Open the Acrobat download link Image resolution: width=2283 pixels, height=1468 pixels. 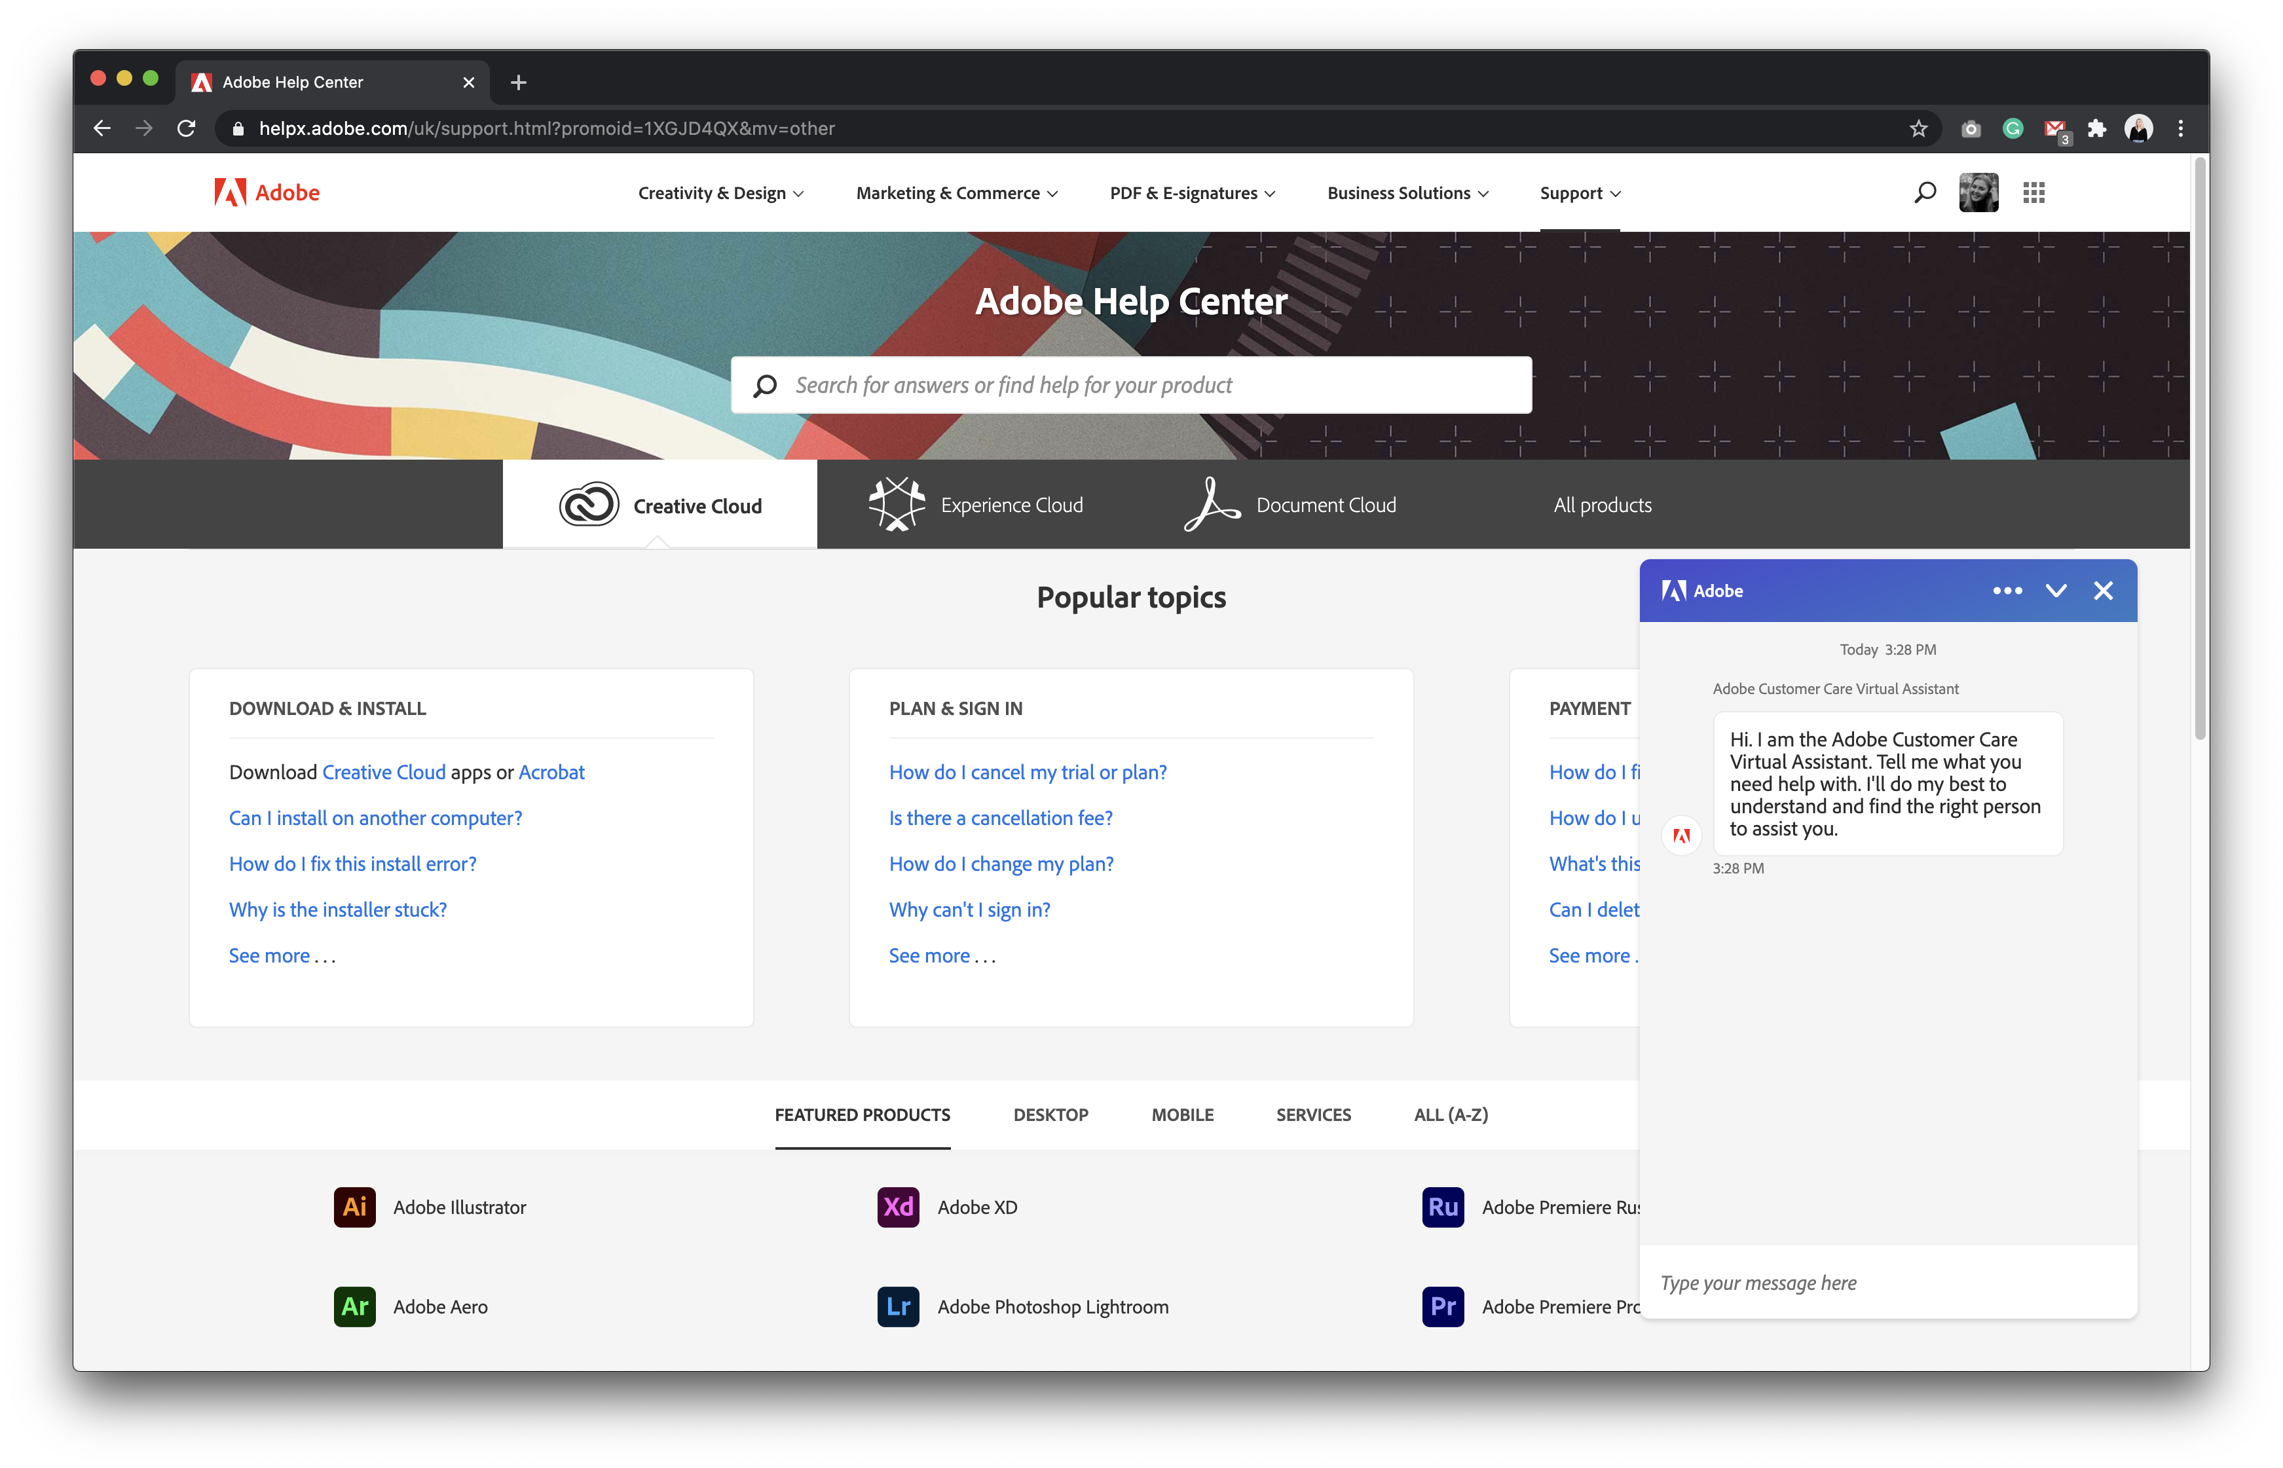tap(551, 772)
